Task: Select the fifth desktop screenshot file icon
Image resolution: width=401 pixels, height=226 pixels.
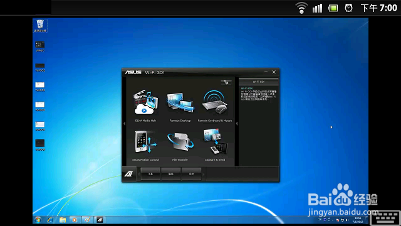Action: tap(40, 126)
